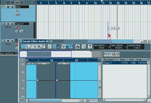Open the ruler format dropdown in Sample Editor
The width and height of the screenshot is (151, 103).
pos(99,60)
